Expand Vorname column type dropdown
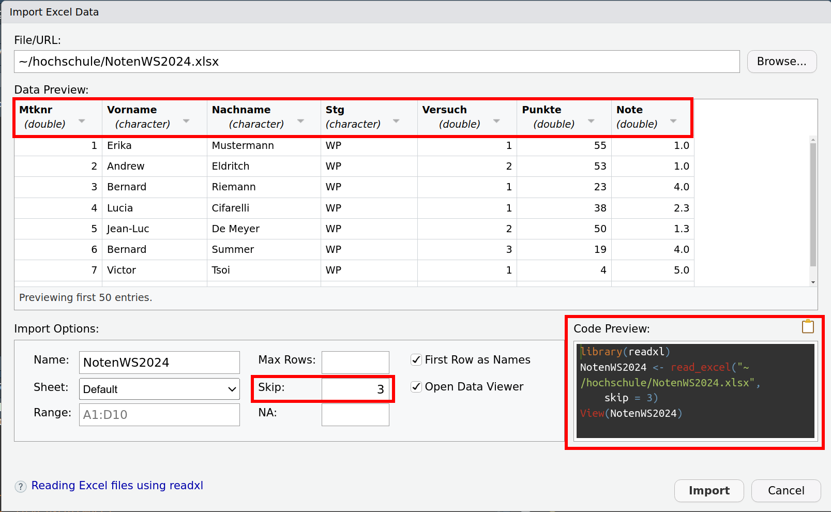Image resolution: width=831 pixels, height=512 pixels. click(186, 122)
